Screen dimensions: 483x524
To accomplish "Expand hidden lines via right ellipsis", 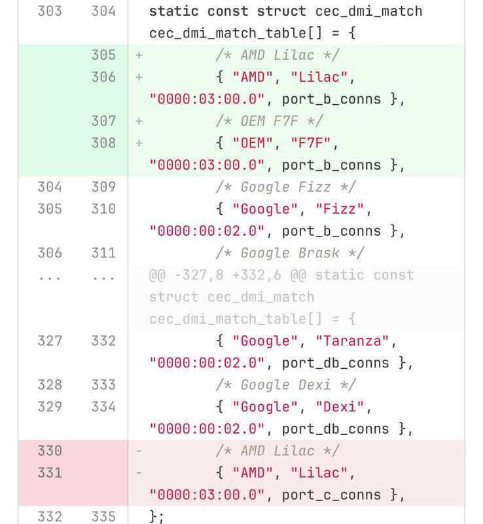I will coord(103,277).
